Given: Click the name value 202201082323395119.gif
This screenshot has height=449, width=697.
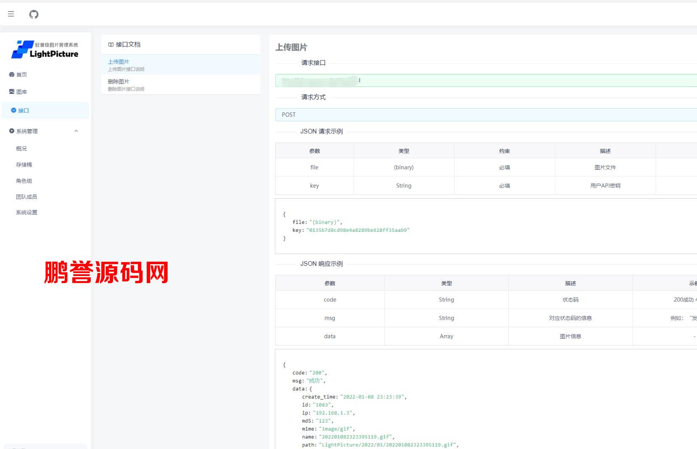Looking at the screenshot, I should coord(355,437).
